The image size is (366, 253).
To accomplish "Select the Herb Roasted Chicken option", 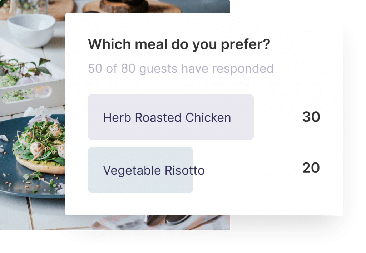I will click(x=170, y=117).
